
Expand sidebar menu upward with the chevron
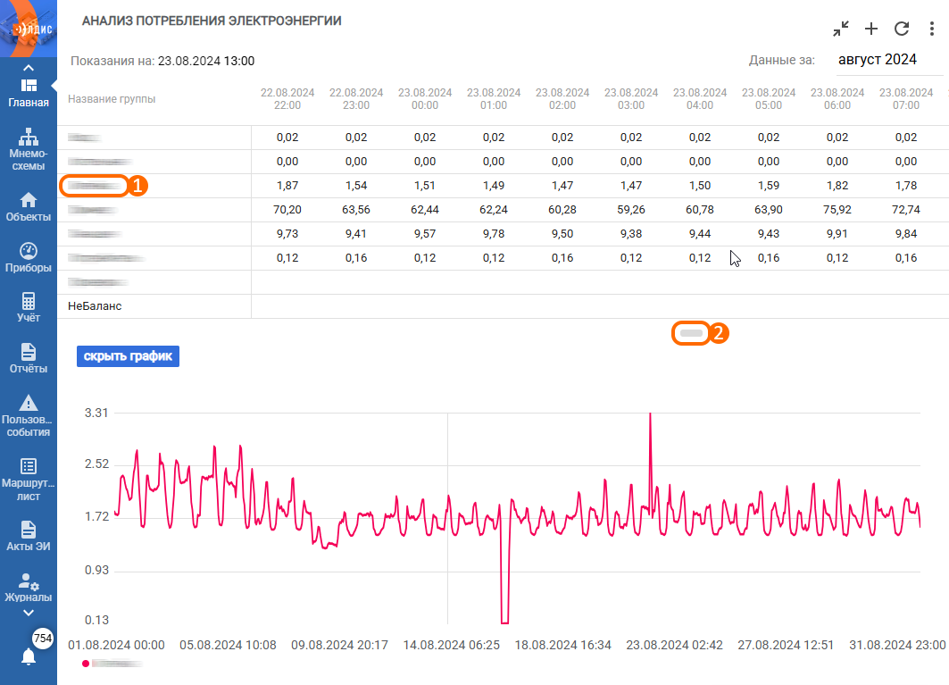(29, 68)
